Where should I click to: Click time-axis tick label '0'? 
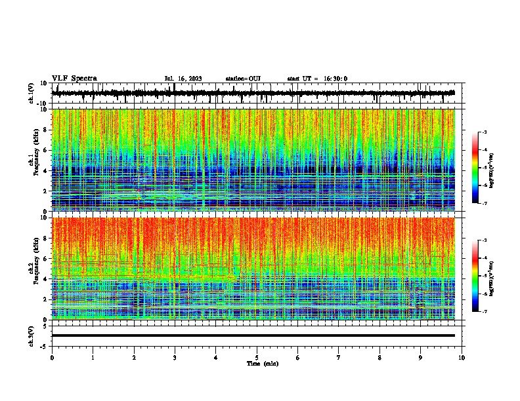point(52,358)
